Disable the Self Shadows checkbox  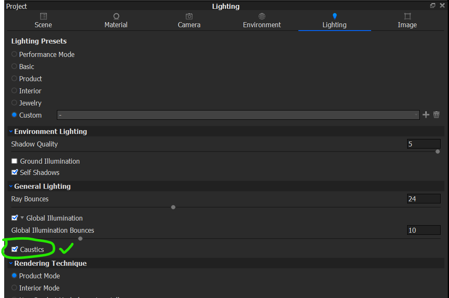pos(15,172)
